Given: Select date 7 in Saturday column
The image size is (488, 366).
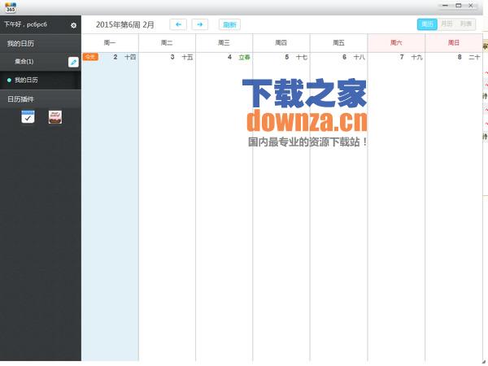Looking at the screenshot, I should pos(402,57).
